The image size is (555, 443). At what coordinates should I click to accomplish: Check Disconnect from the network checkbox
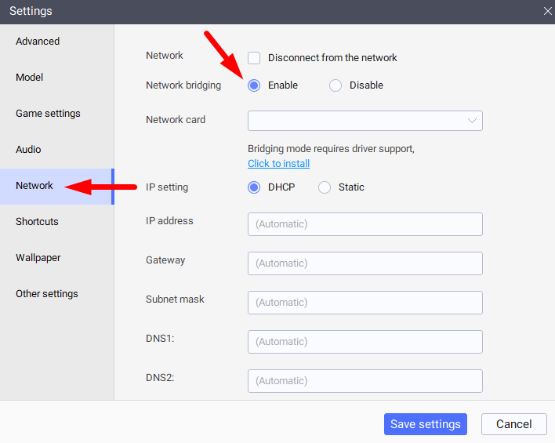pyautogui.click(x=254, y=58)
